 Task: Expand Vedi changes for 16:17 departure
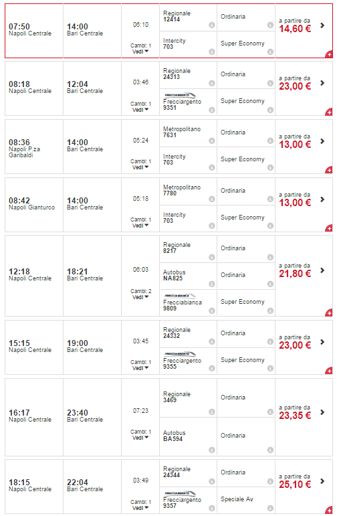[x=140, y=438]
